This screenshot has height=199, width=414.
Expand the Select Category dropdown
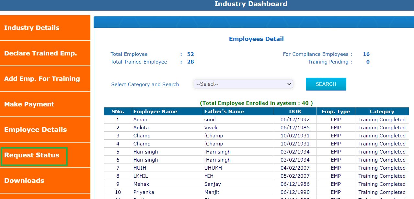click(243, 84)
